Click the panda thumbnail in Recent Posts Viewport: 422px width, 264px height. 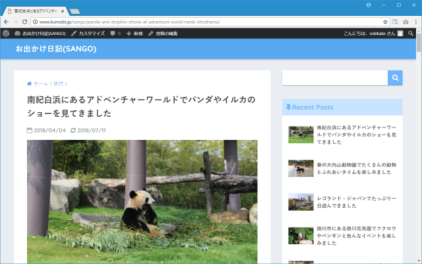point(301,135)
